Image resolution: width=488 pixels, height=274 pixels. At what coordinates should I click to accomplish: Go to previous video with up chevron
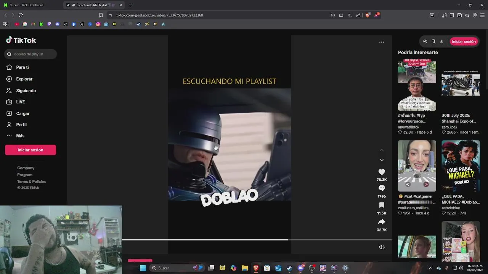[x=382, y=150]
